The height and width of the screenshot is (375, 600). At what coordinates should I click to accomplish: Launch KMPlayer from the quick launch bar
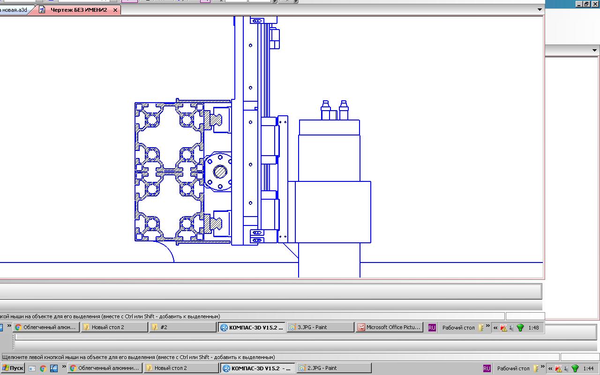click(x=53, y=368)
